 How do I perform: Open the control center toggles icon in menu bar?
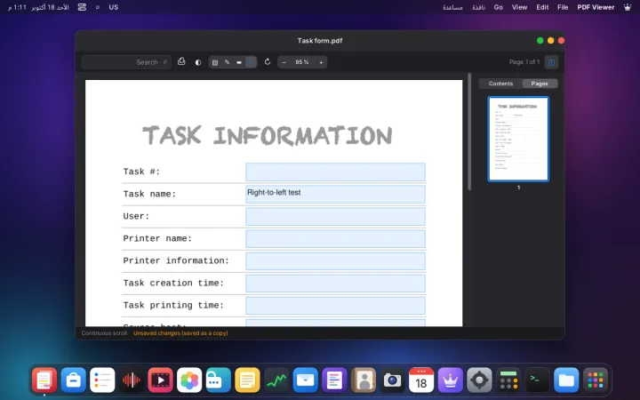pos(82,7)
